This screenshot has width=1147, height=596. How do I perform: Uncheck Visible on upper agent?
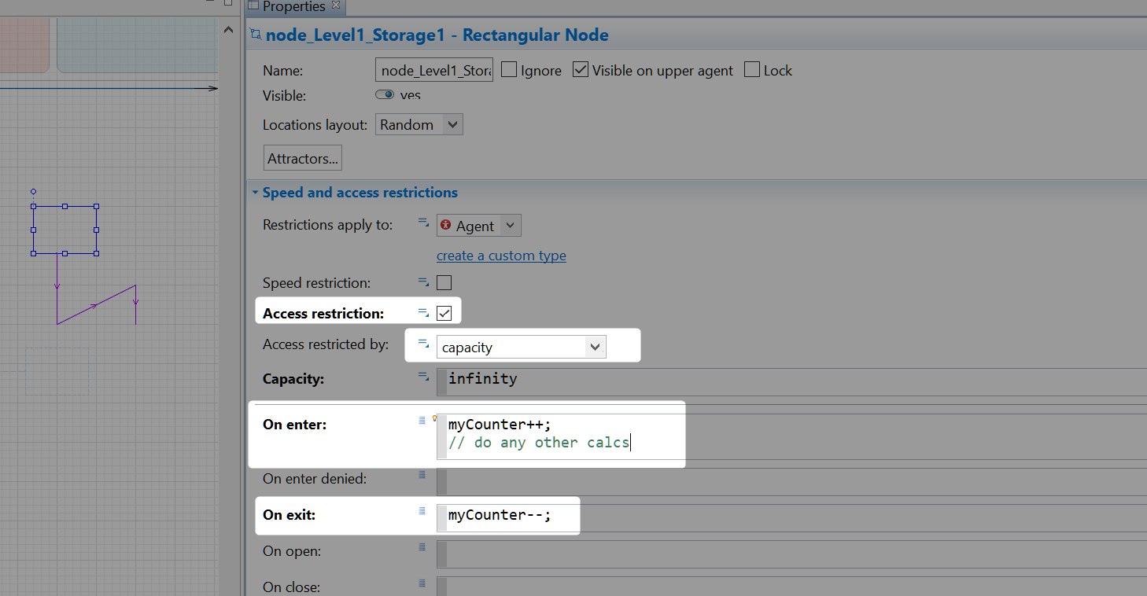point(581,70)
